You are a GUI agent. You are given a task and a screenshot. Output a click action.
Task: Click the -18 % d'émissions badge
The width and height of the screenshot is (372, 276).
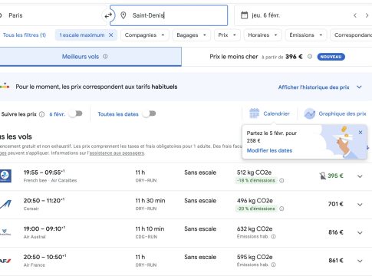(256, 180)
